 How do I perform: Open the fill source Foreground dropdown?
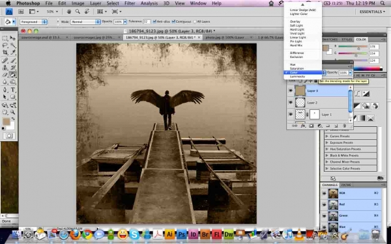[x=34, y=21]
